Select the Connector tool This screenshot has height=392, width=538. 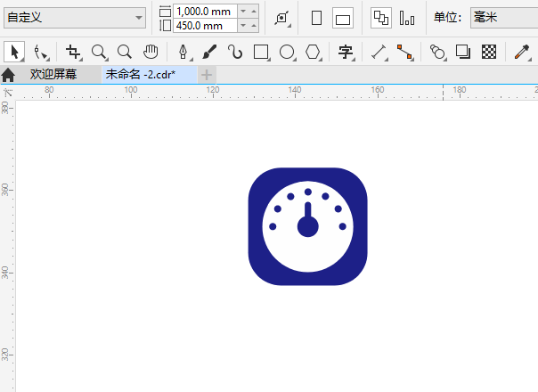click(405, 53)
